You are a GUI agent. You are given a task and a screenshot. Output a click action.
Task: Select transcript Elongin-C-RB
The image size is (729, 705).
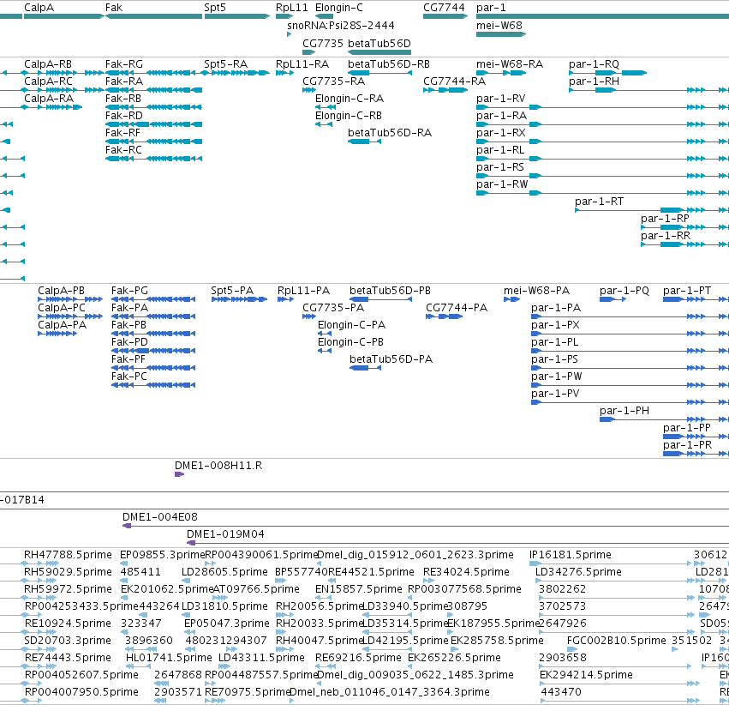(x=324, y=124)
